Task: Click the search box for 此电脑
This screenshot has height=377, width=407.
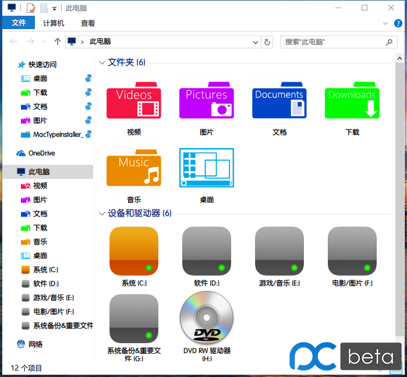Action: click(x=332, y=42)
